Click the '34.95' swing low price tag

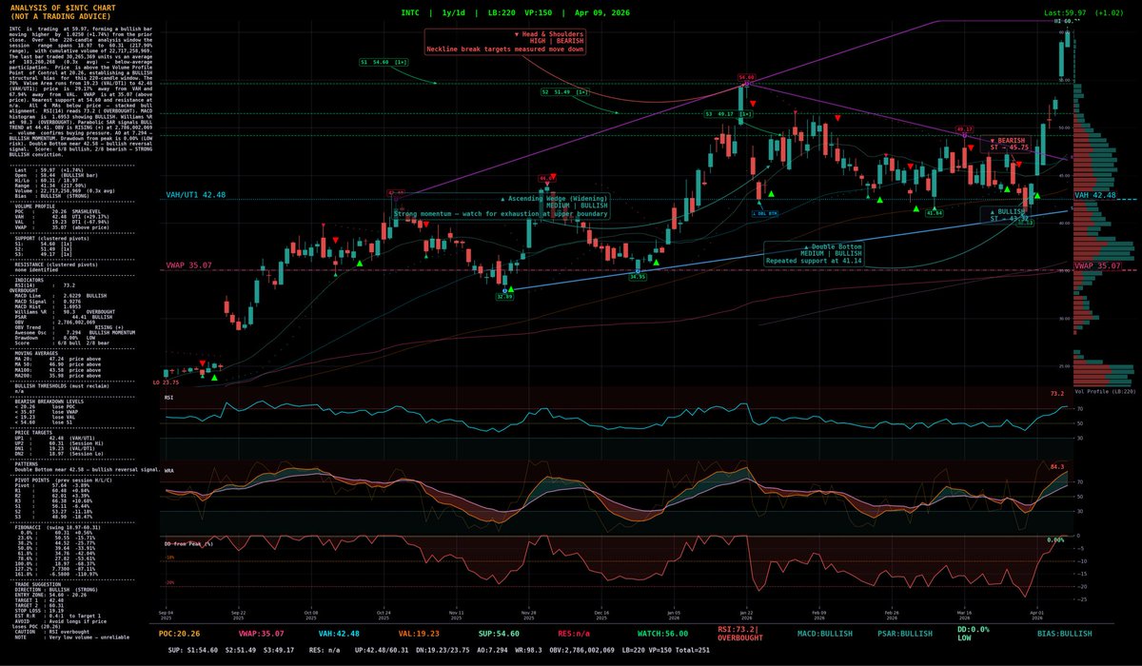pyautogui.click(x=637, y=276)
